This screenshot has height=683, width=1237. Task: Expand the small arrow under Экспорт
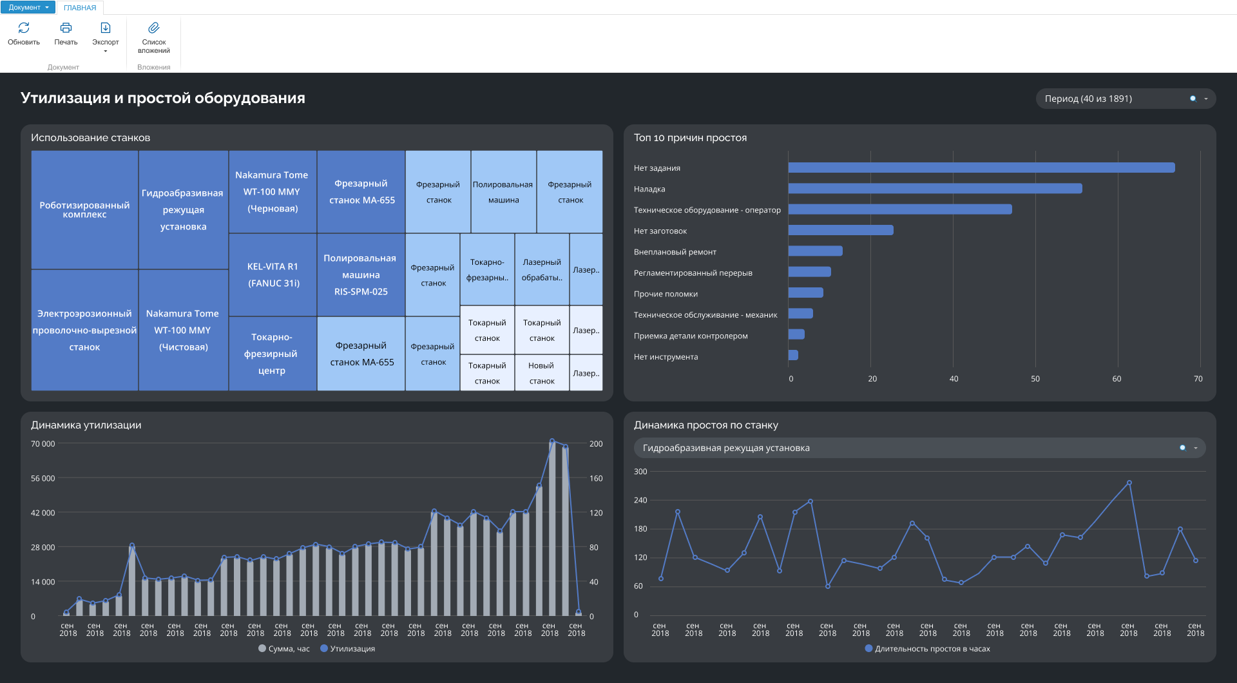tap(106, 51)
